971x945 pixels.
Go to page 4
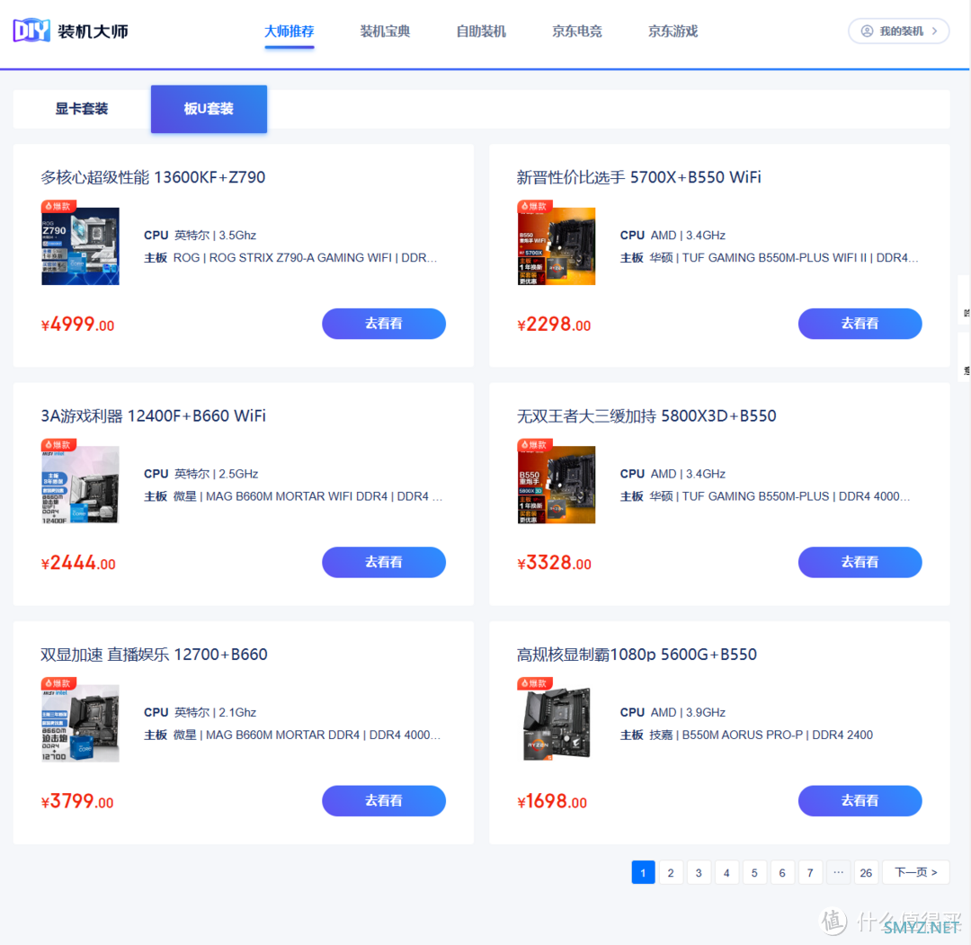click(x=726, y=872)
